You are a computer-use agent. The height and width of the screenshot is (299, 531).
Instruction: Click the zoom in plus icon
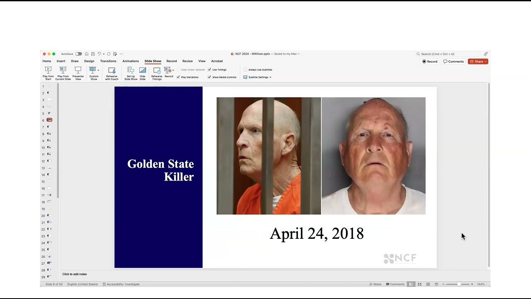click(472, 284)
